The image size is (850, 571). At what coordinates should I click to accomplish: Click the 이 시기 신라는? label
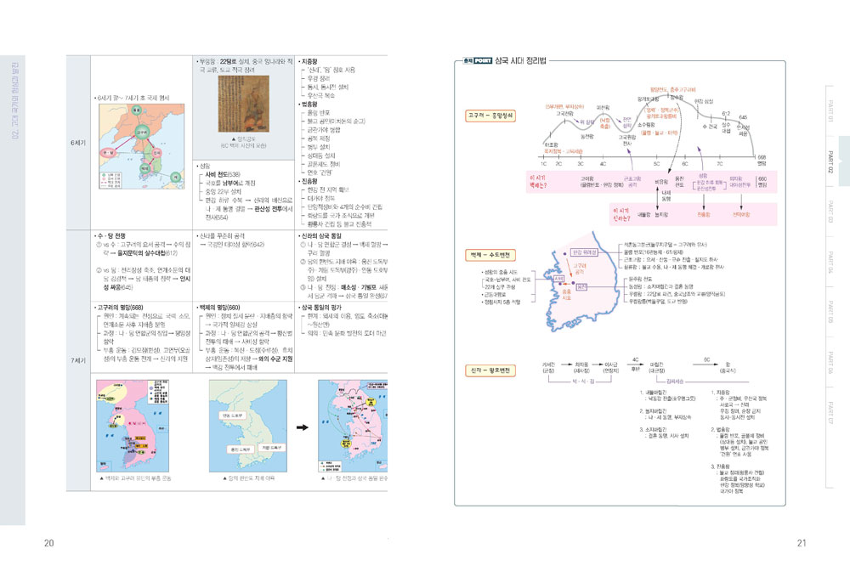[622, 214]
